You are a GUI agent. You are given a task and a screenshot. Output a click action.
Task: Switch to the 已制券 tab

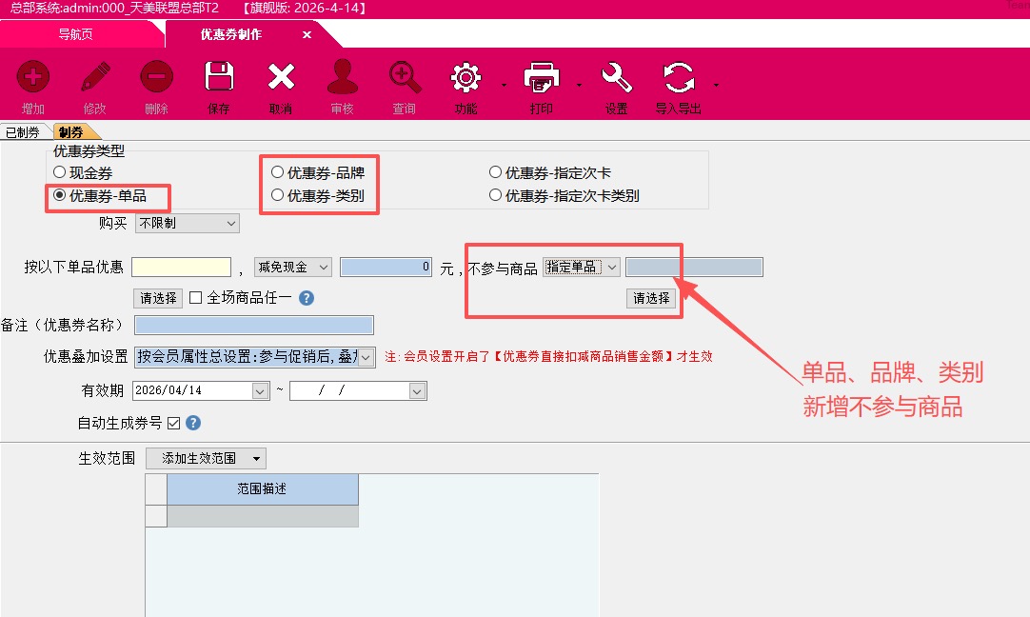point(23,132)
